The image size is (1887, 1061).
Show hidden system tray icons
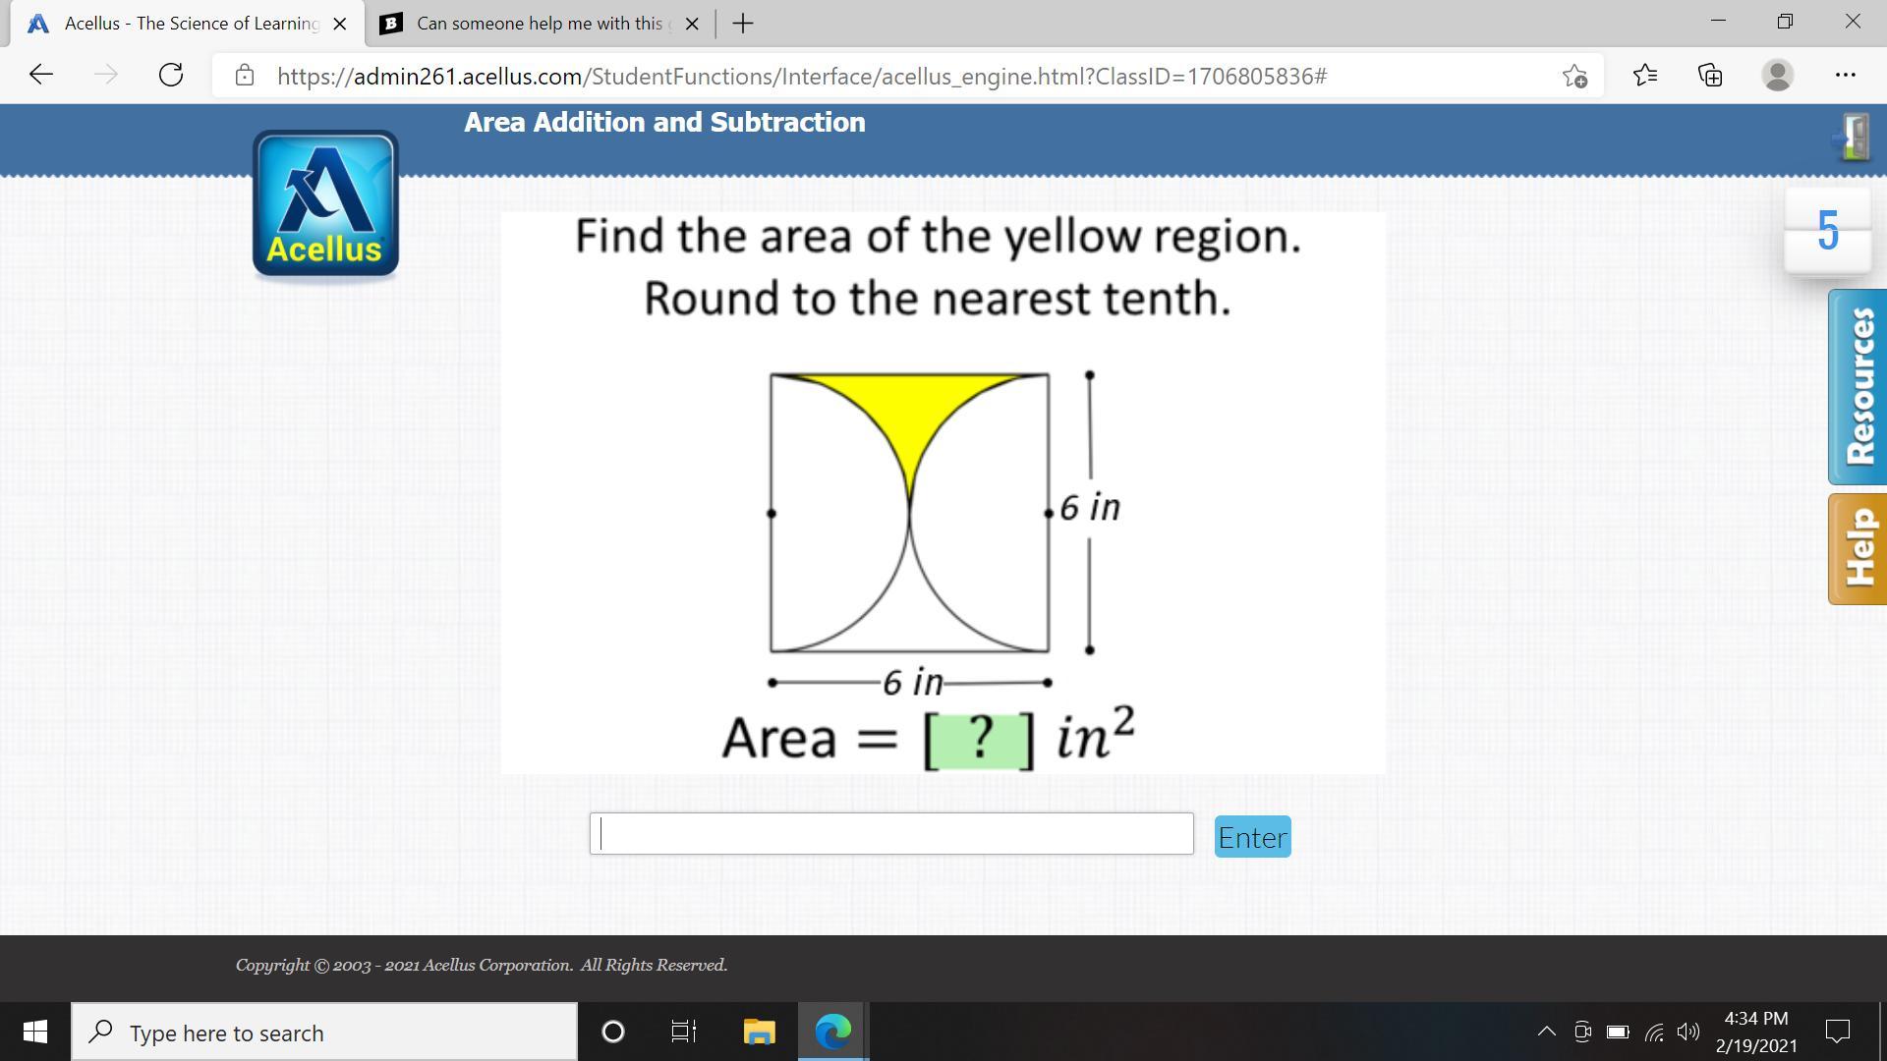click(x=1546, y=1032)
